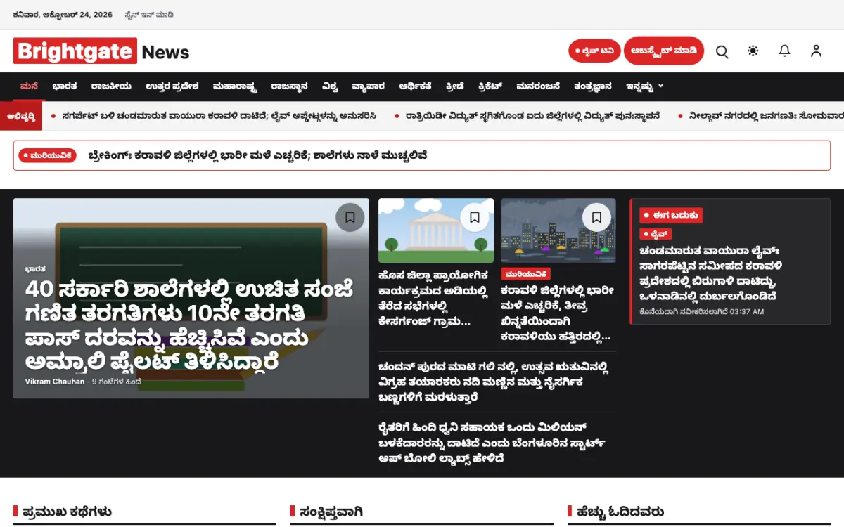Select the ಮನೆ navigation tab
844x527 pixels.
click(29, 86)
